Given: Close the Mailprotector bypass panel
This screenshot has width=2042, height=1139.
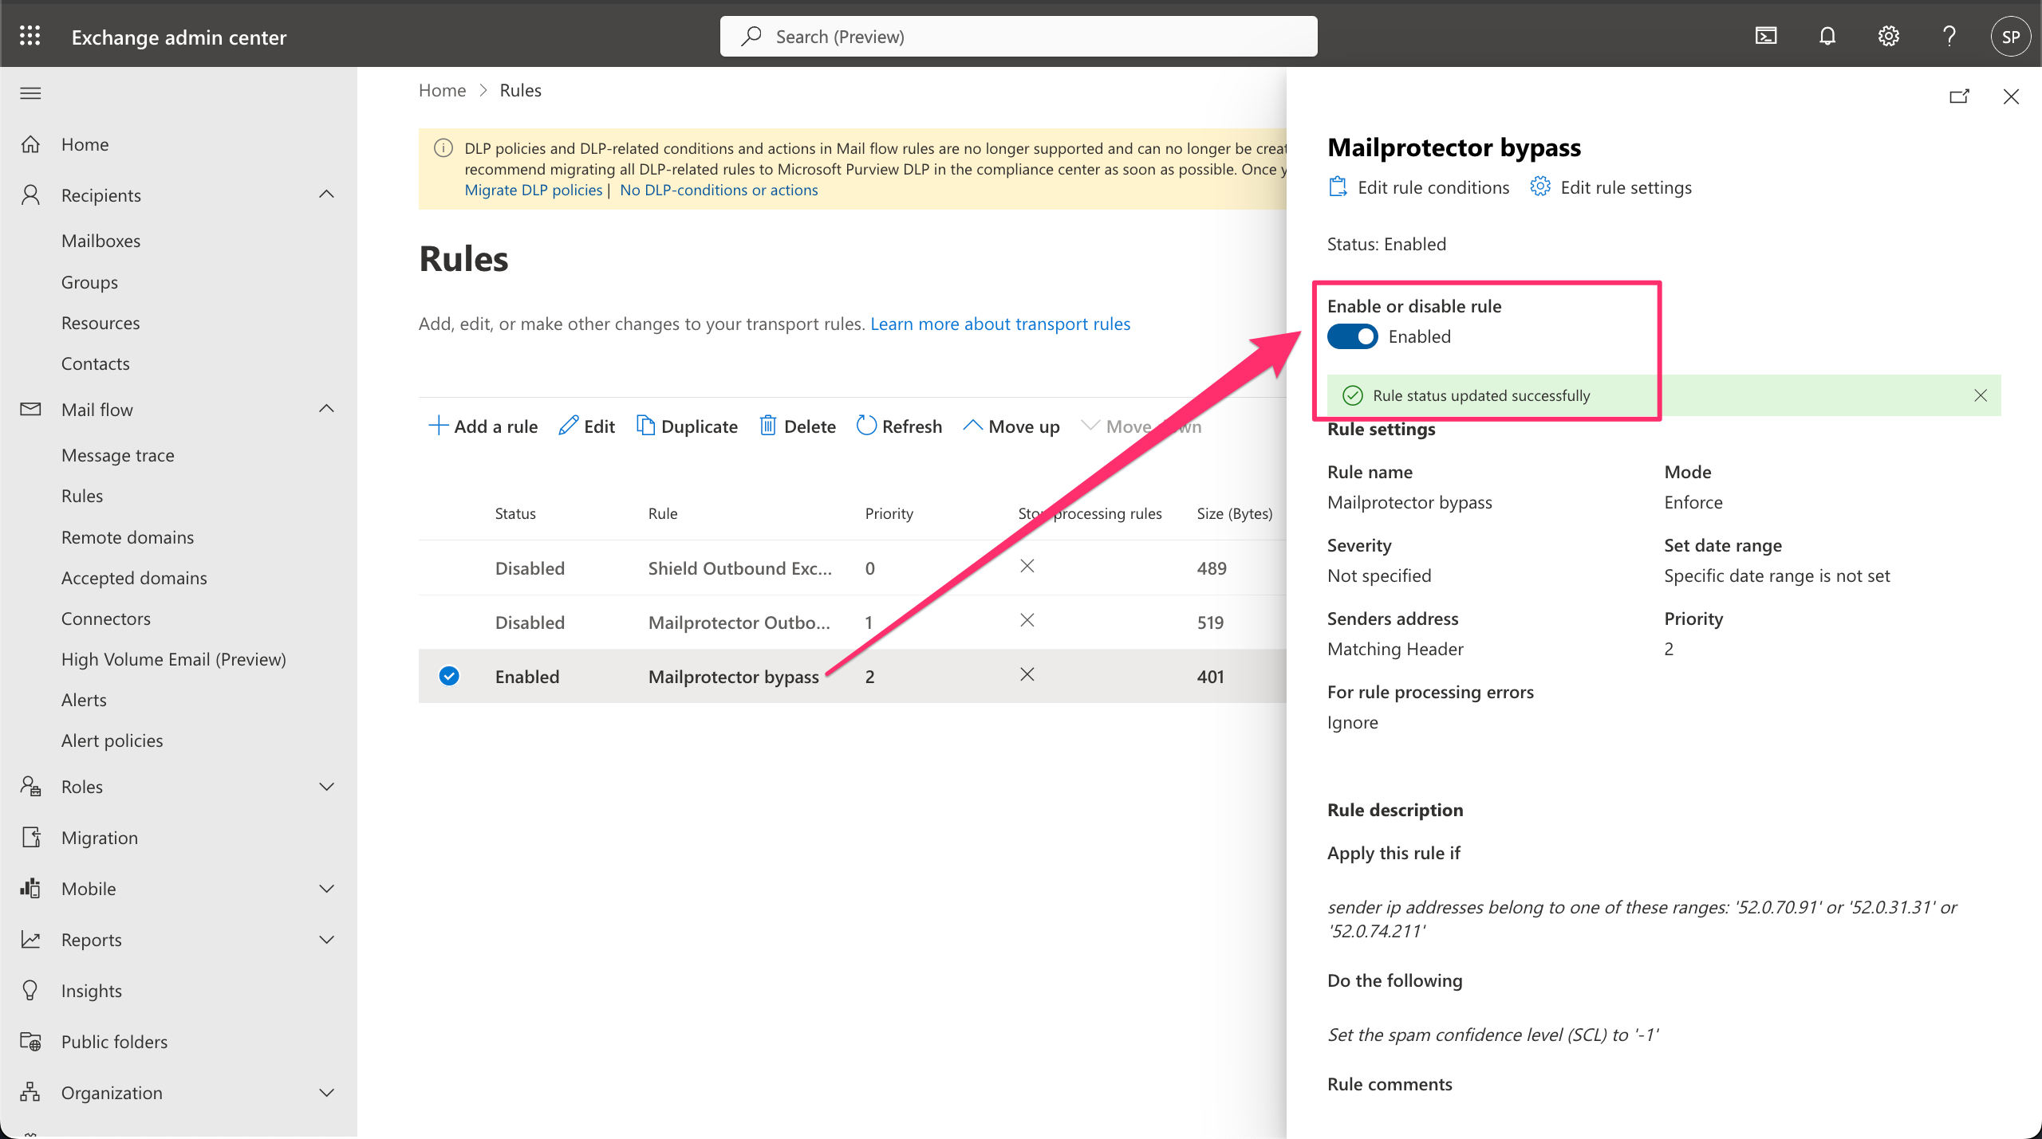Looking at the screenshot, I should pos(2011,96).
